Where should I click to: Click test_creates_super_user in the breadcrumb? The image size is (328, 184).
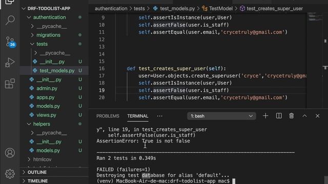[275, 9]
